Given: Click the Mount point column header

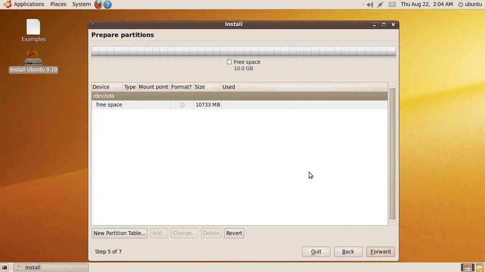Looking at the screenshot, I should pyautogui.click(x=153, y=87).
